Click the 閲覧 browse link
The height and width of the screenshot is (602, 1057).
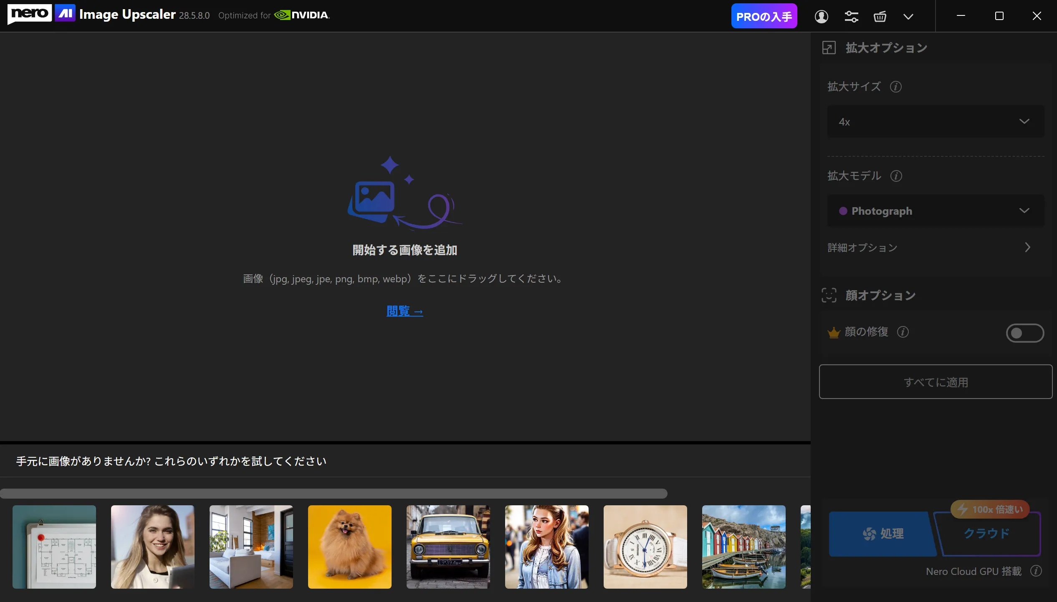[405, 311]
